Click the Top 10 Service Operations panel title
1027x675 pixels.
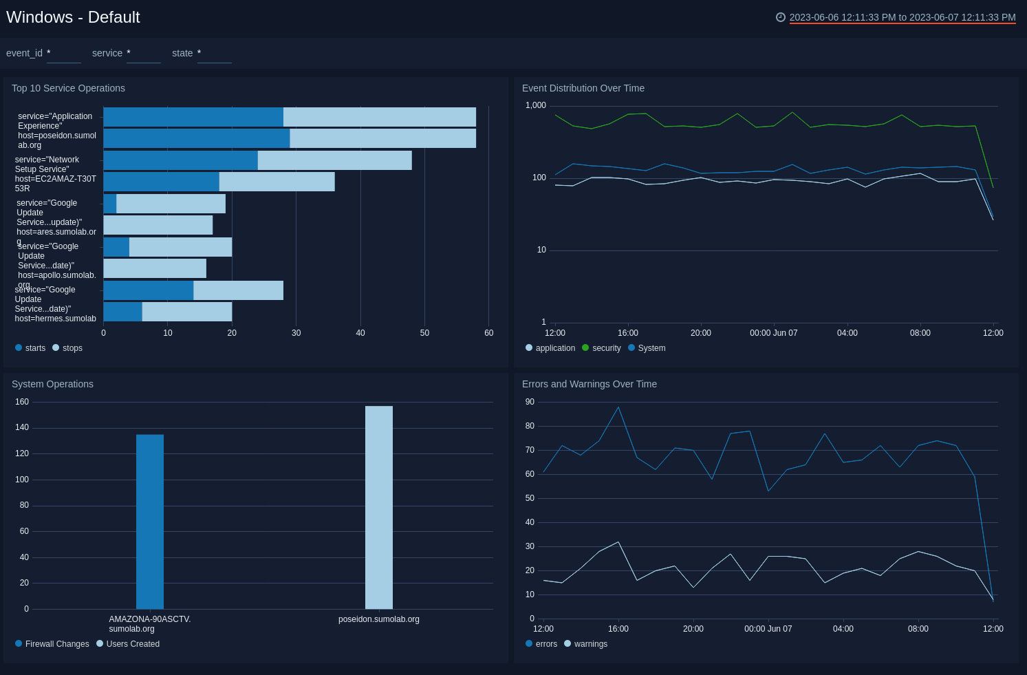click(x=68, y=88)
